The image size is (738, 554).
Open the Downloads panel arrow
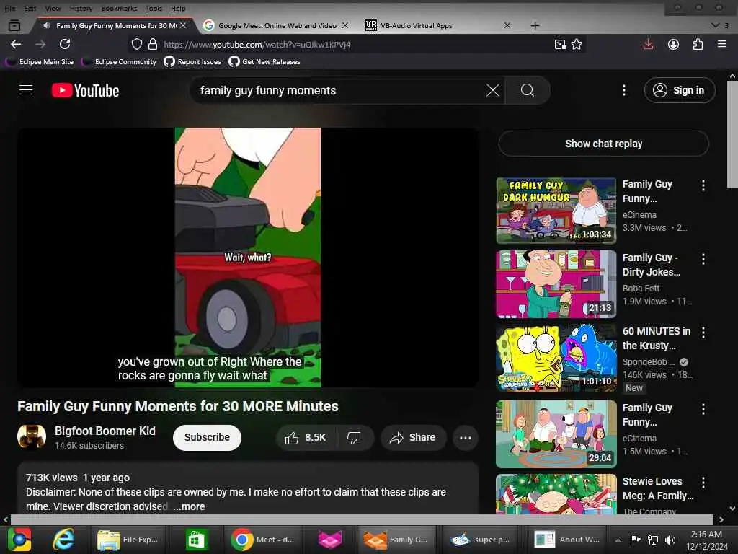pyautogui.click(x=648, y=44)
